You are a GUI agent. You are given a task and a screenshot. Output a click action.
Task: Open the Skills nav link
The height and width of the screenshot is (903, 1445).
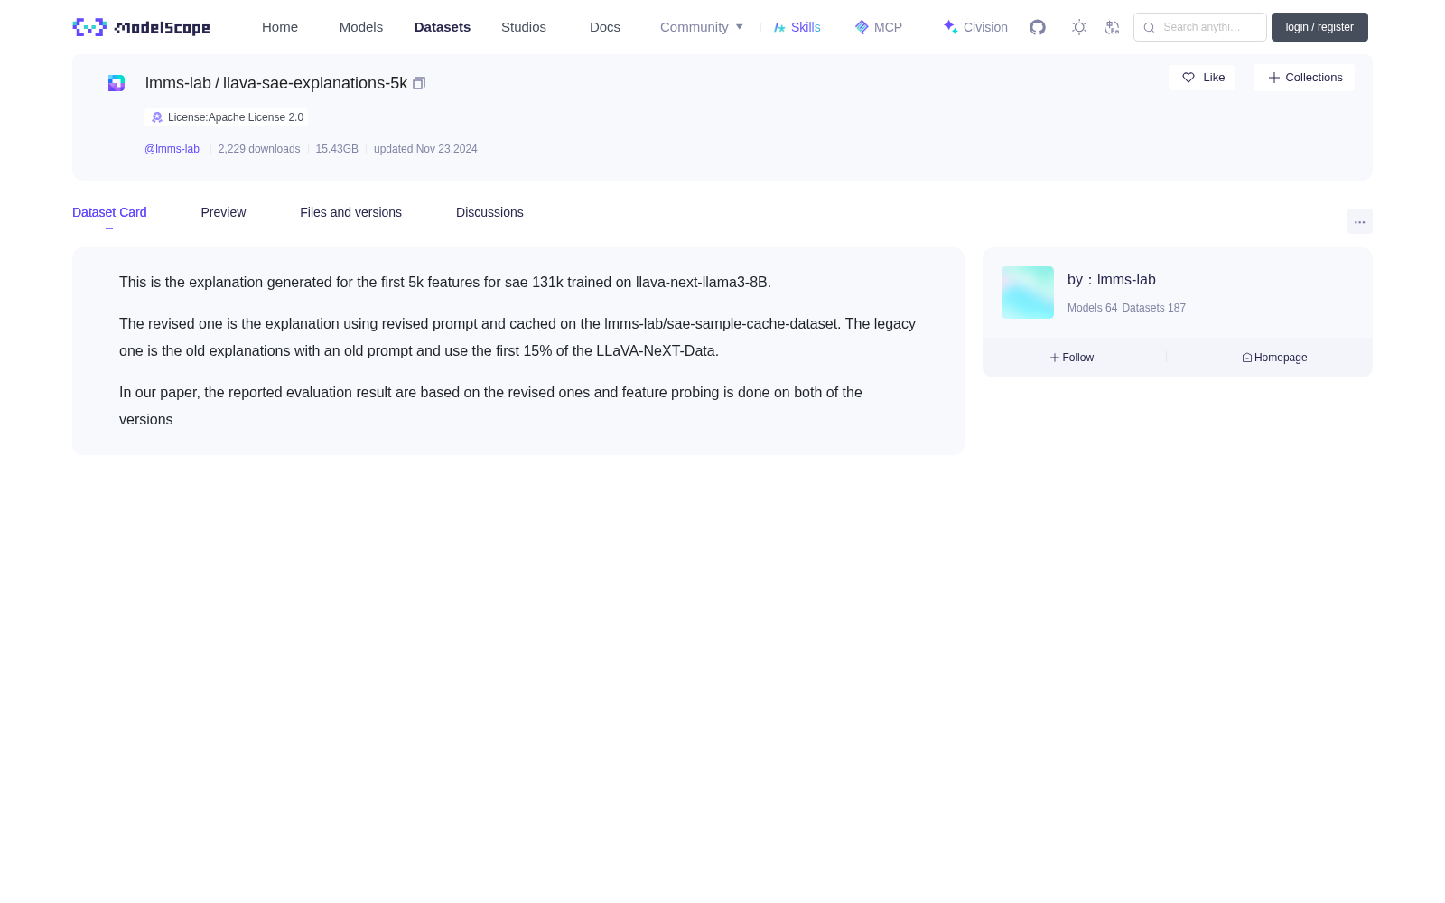pyautogui.click(x=797, y=27)
